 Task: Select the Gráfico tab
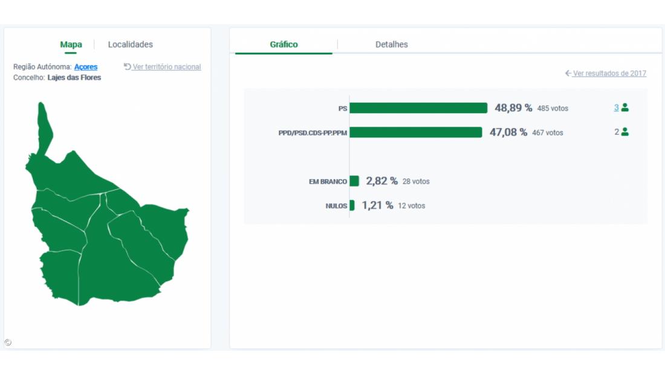(x=284, y=44)
